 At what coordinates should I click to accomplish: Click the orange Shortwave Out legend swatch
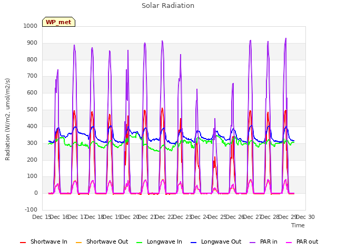[x=79, y=243]
